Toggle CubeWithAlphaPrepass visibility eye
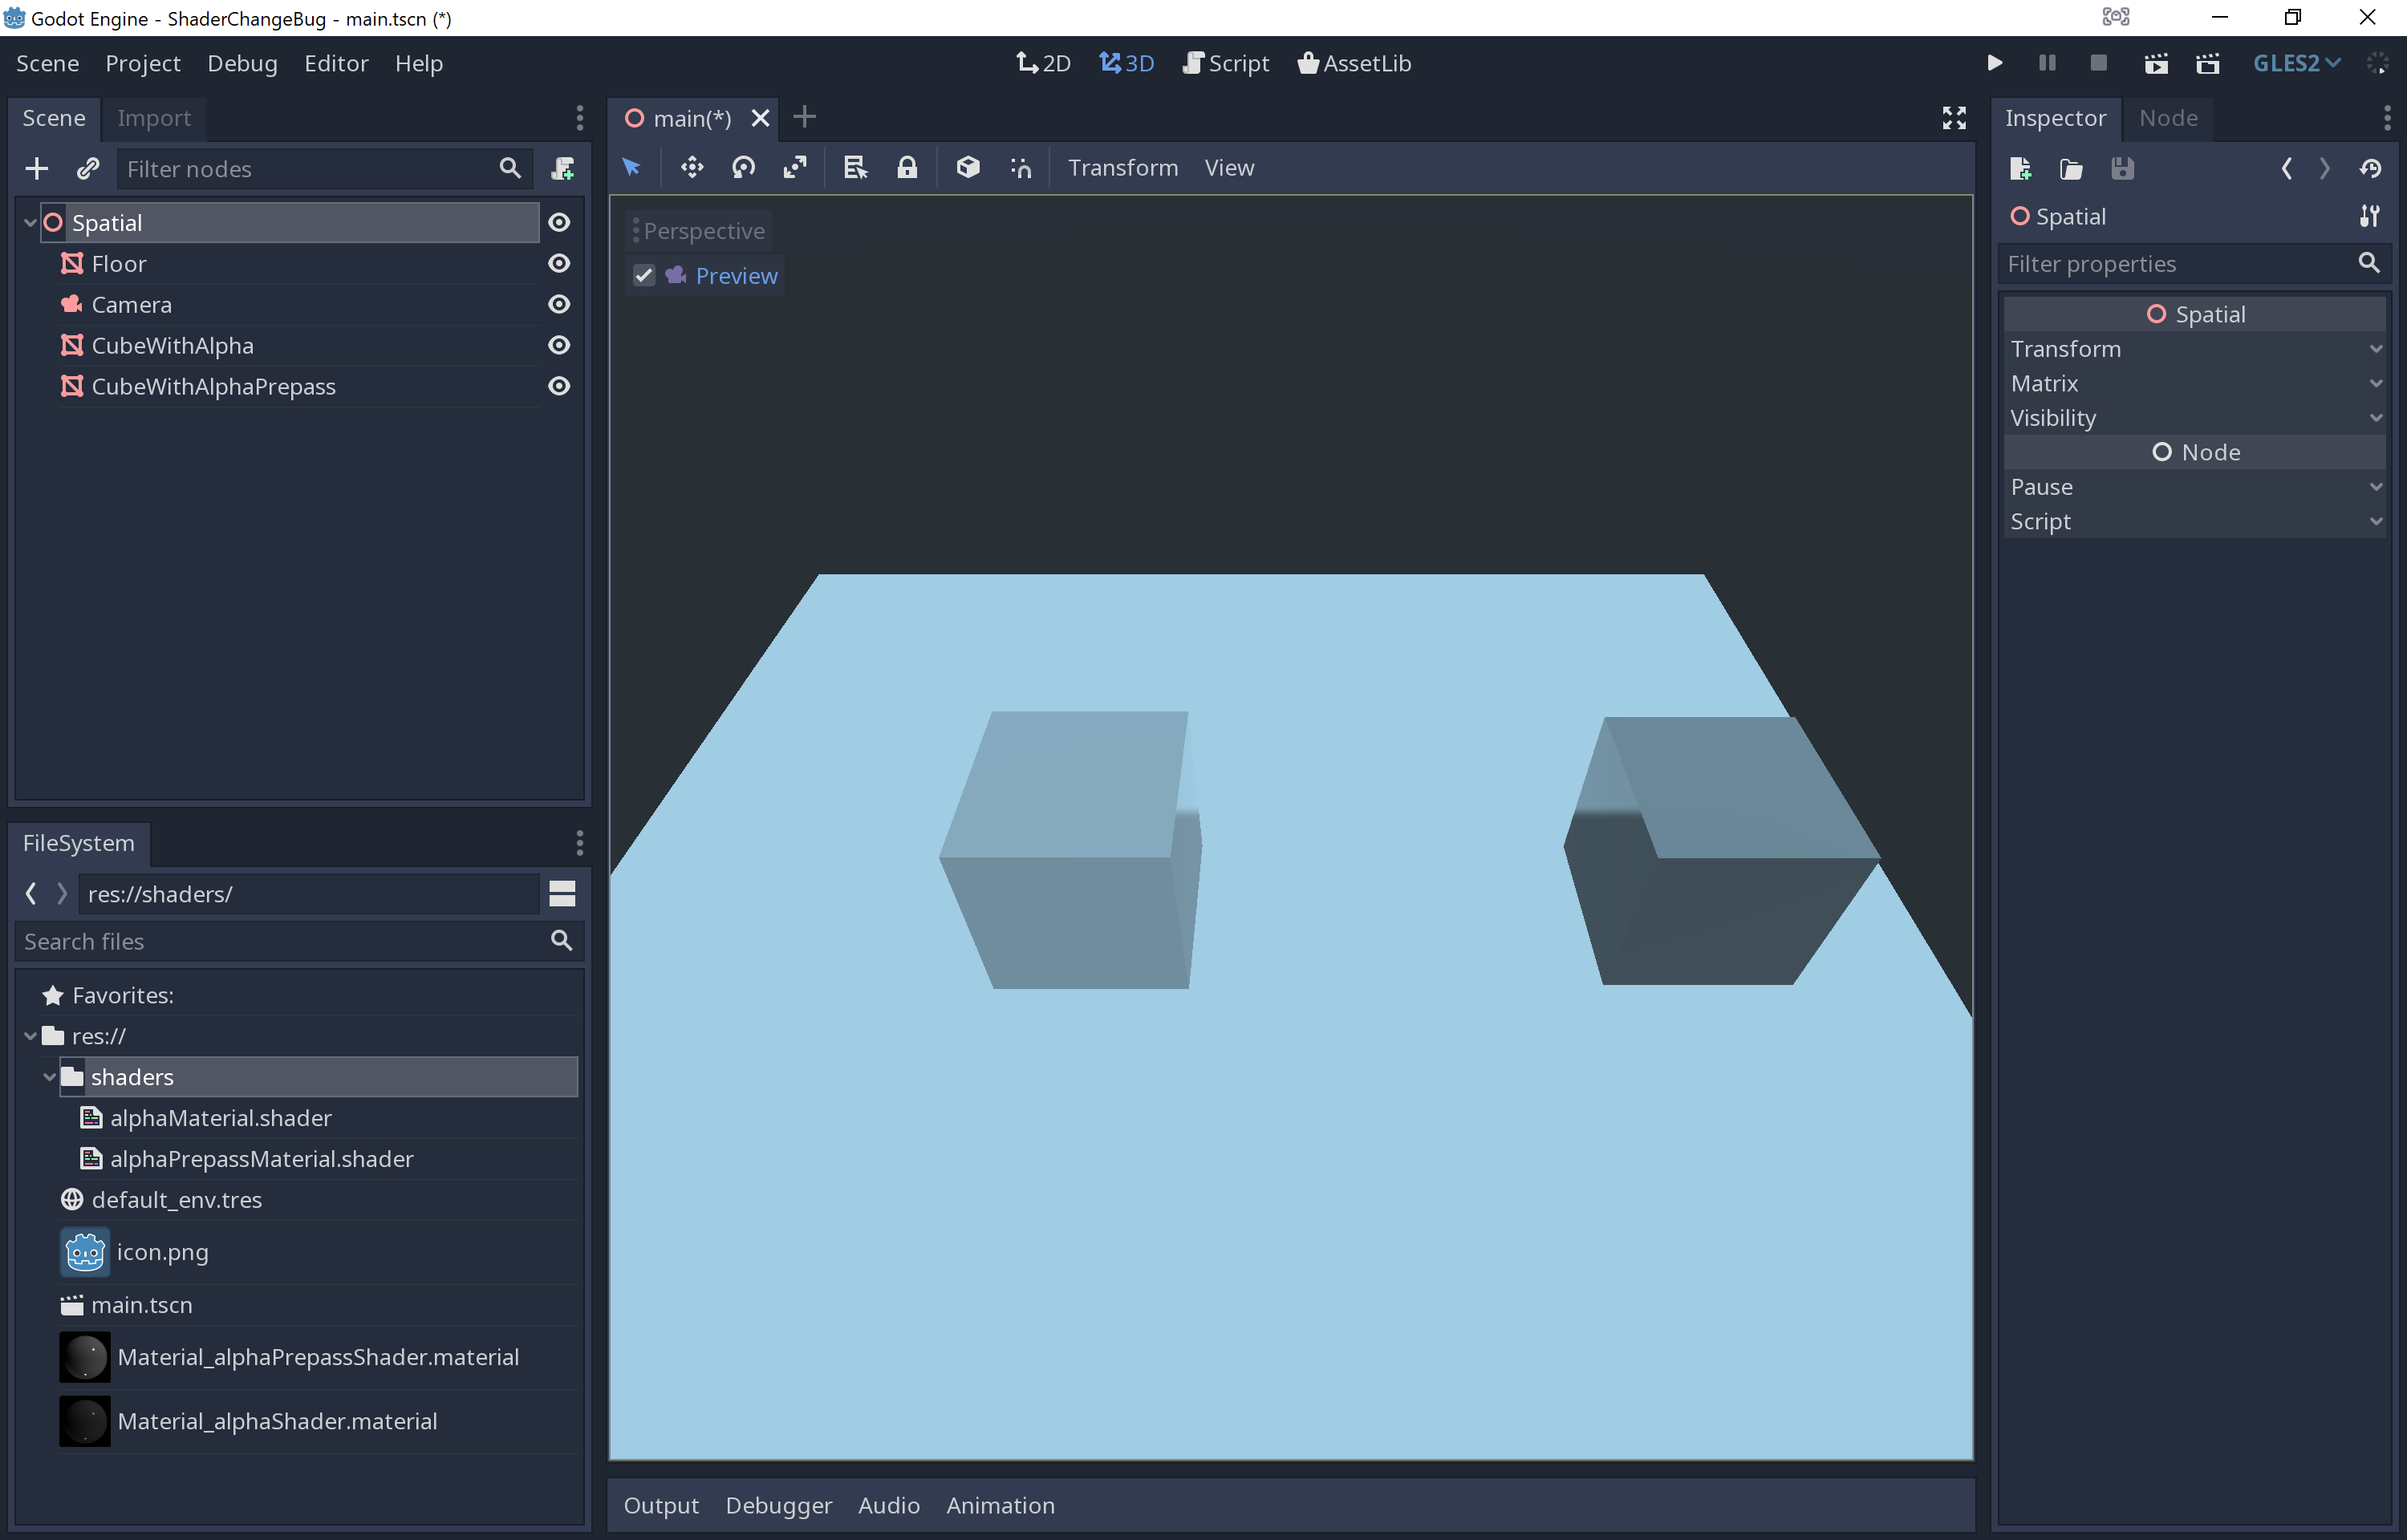 (x=559, y=386)
